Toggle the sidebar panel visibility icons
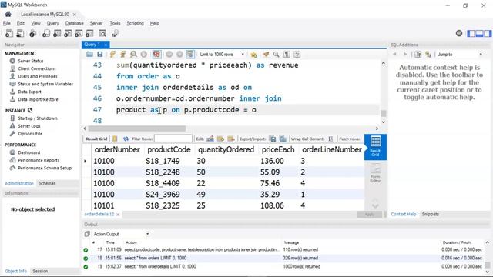 479,33
